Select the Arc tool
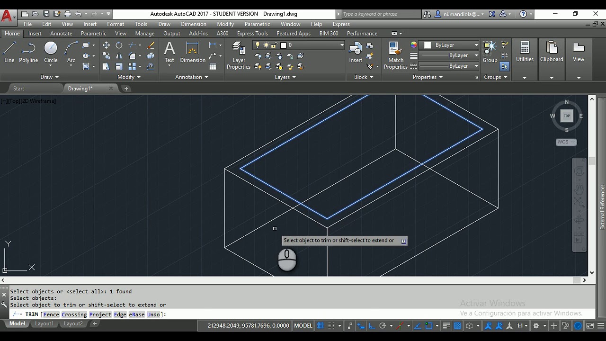 pos(71,52)
